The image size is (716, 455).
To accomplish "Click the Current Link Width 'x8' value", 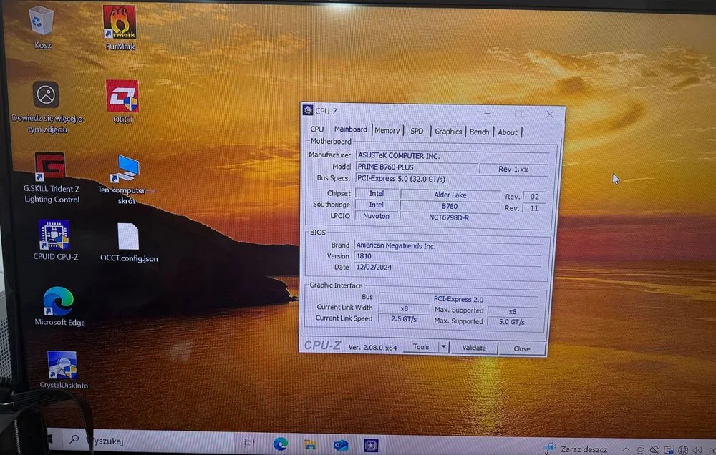I will click(x=404, y=308).
